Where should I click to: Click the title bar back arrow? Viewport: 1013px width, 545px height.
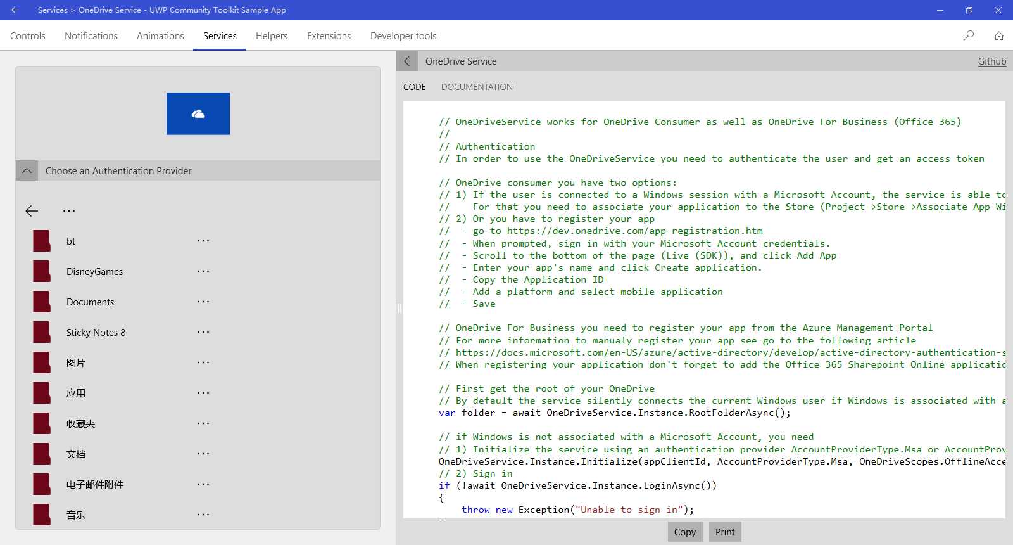[15, 10]
